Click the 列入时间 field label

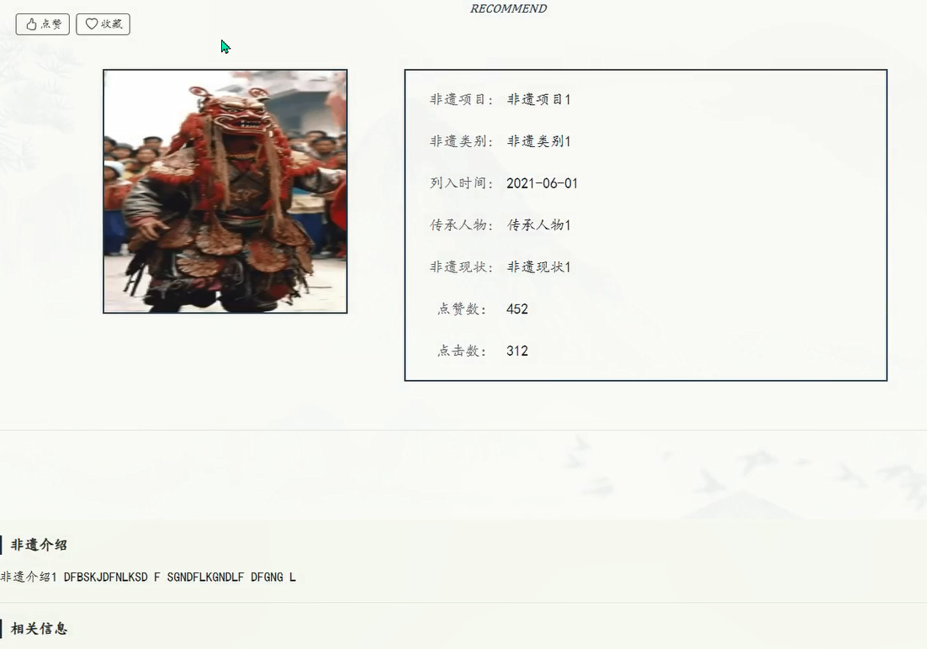(x=461, y=183)
